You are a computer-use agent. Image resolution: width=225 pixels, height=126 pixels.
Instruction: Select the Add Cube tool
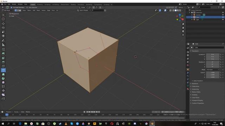[3, 50]
